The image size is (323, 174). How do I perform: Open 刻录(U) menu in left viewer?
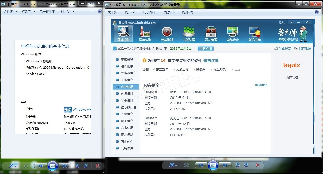[x=68, y=11]
